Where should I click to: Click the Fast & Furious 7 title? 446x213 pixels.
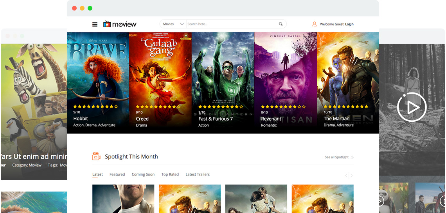216,119
